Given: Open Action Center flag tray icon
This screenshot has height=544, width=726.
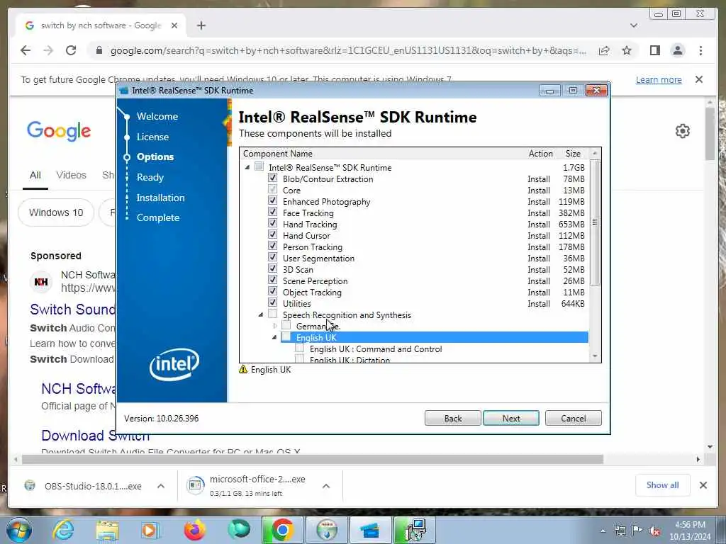Looking at the screenshot, I should 637,531.
